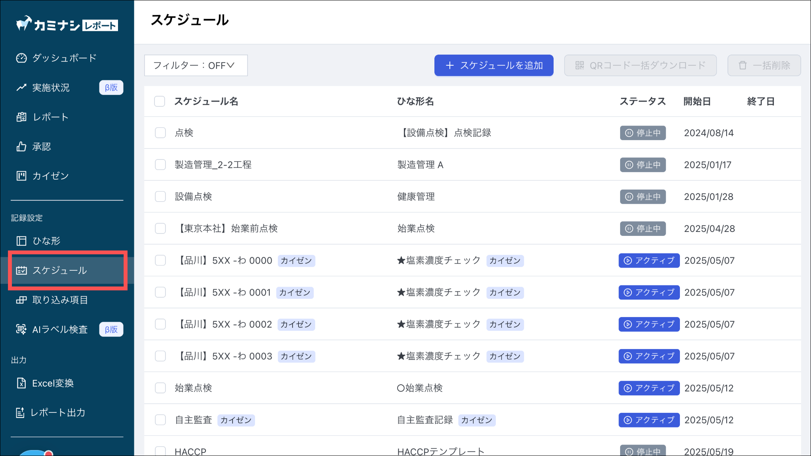This screenshot has height=456, width=811.
Task: Click the 承認 thumbs-up icon
Action: point(21,147)
